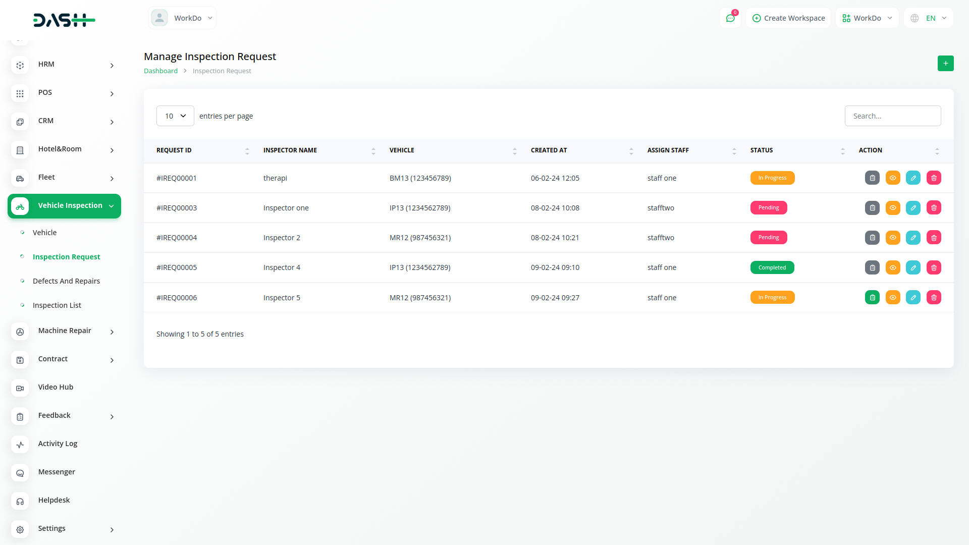This screenshot has width=969, height=545.
Task: View details of request #IREQ00001
Action: click(893, 178)
